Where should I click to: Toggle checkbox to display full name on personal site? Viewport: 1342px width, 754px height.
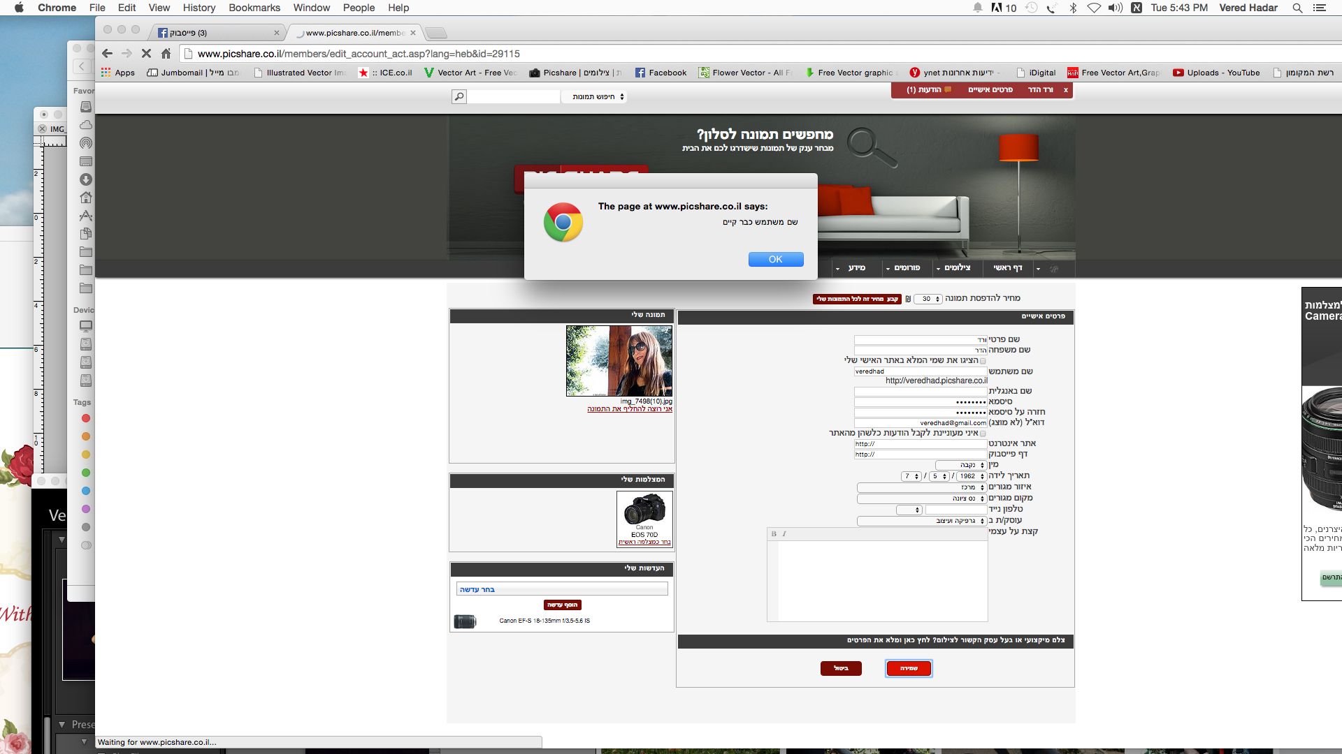[983, 361]
